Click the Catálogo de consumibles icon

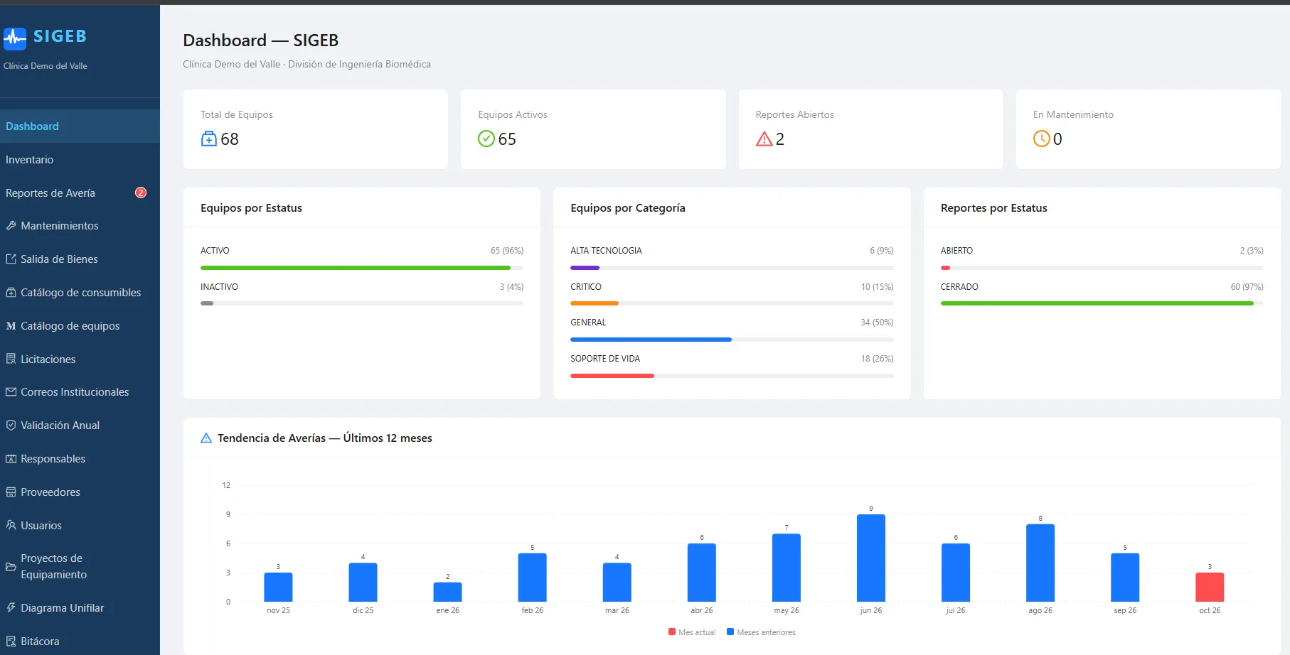[11, 293]
